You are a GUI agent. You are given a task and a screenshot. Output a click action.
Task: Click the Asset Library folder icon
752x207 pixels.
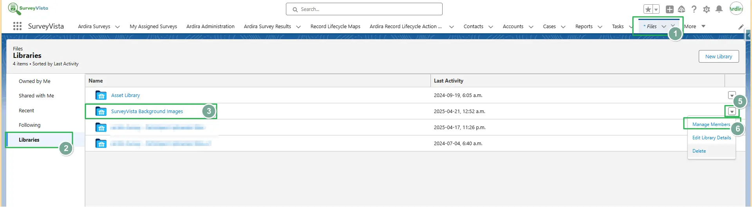point(101,95)
